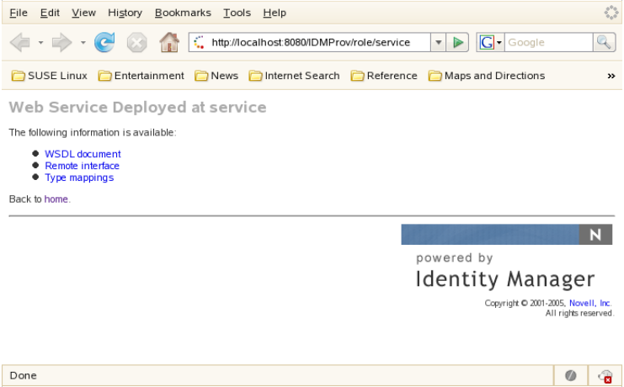
Task: Click the Done status bar text
Action: [23, 375]
